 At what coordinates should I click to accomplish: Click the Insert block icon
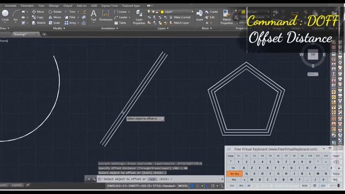tap(199, 16)
